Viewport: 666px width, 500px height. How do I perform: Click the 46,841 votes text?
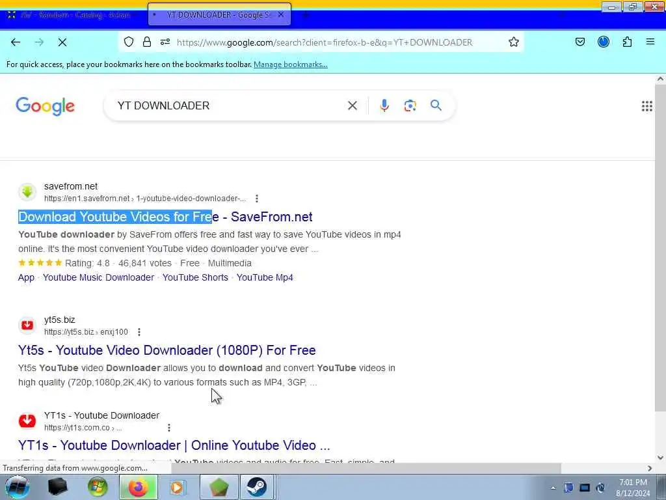click(x=145, y=263)
